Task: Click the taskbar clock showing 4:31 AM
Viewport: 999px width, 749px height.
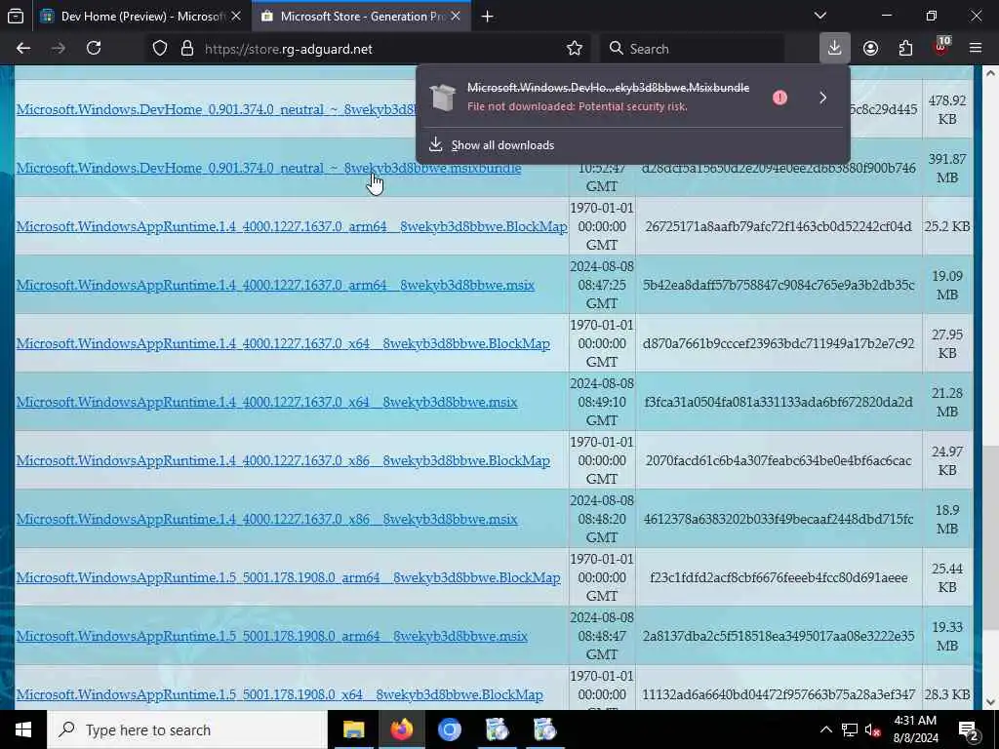Action: click(x=915, y=729)
